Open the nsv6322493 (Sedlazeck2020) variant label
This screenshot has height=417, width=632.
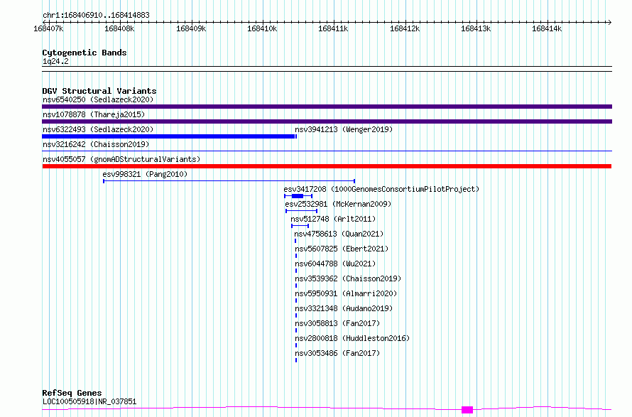(98, 129)
